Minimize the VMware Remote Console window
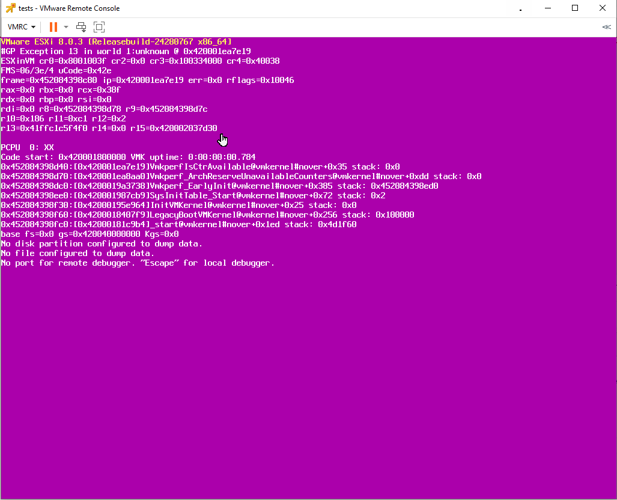Image resolution: width=617 pixels, height=500 pixels. pyautogui.click(x=548, y=8)
